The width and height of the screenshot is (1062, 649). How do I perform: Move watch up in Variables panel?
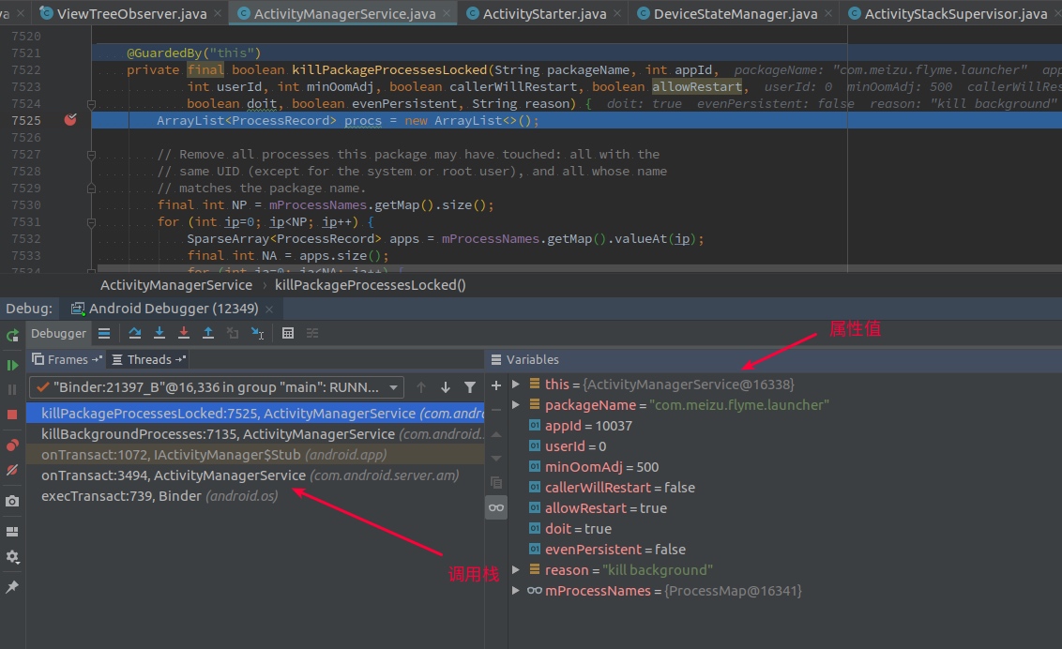click(495, 434)
